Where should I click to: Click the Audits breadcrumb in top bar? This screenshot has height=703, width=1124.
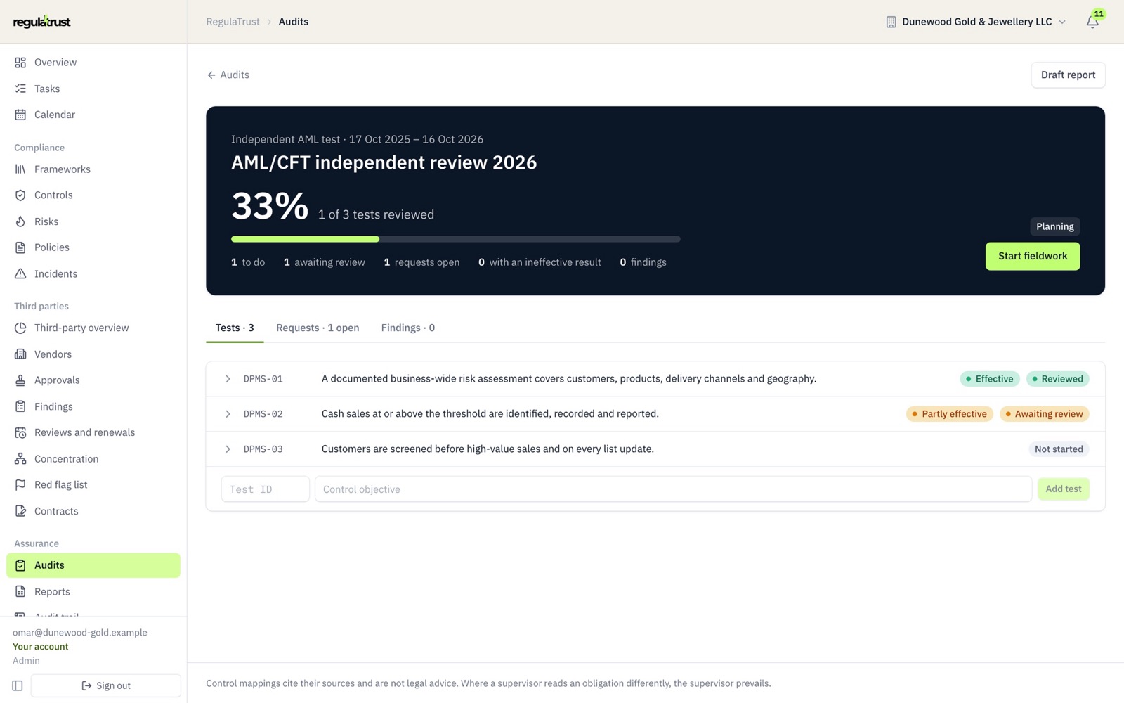[294, 22]
